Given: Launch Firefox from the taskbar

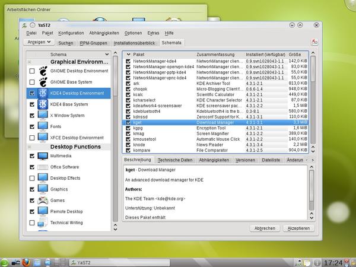Looking at the screenshot, I should click(26, 263).
